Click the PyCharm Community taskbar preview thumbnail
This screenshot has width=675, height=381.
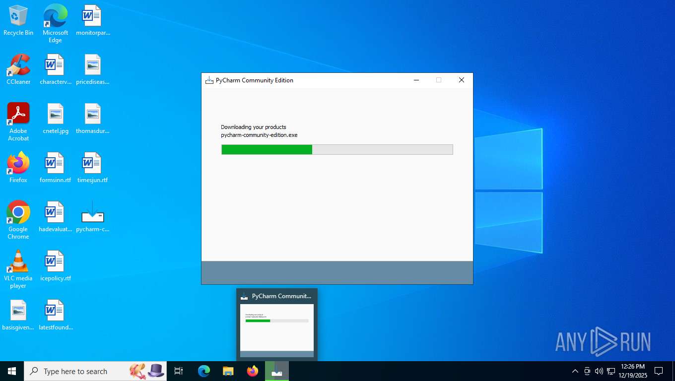(277, 330)
